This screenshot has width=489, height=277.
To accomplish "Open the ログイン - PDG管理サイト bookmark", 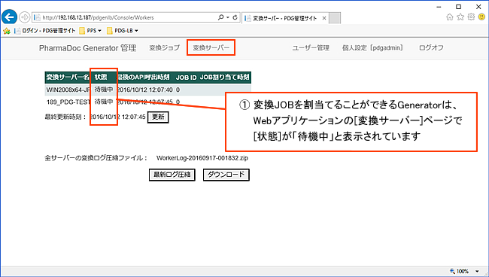I will pos(46,31).
